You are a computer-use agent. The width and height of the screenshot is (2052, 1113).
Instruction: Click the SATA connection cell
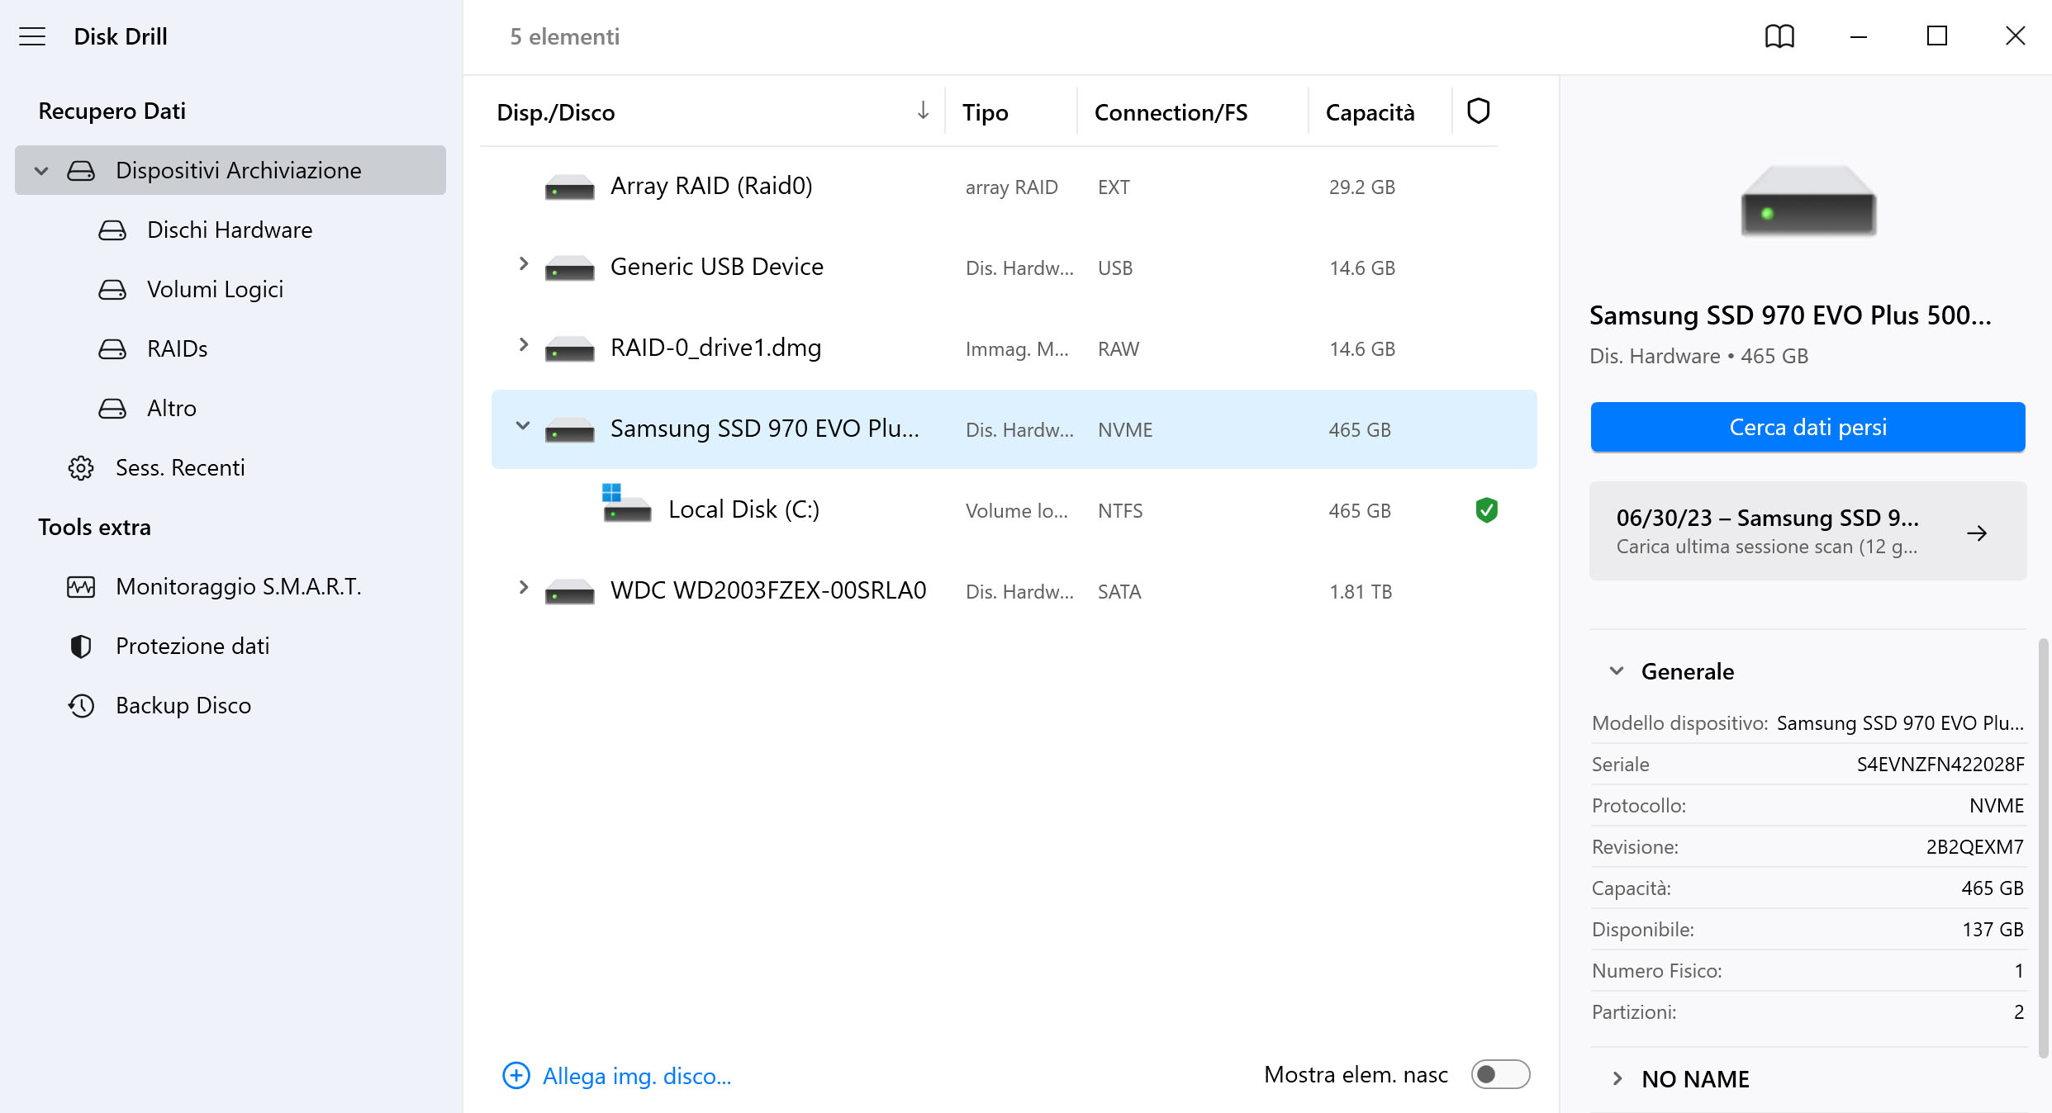[1119, 592]
